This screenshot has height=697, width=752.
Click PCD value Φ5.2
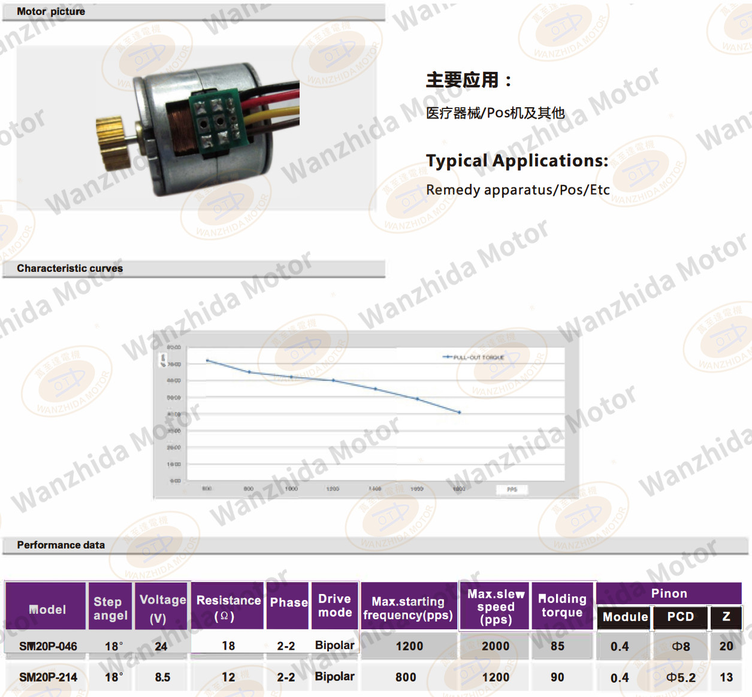coord(681,678)
